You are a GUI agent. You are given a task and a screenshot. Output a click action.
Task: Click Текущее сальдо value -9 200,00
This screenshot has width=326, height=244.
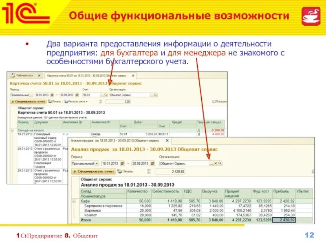pyautogui.click(x=218, y=130)
